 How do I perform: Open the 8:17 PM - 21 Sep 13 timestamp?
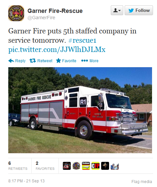26,181
